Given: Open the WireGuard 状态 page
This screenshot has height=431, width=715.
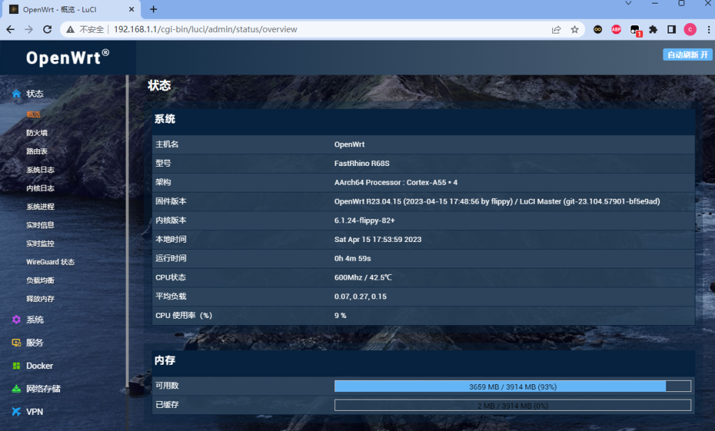Looking at the screenshot, I should pyautogui.click(x=50, y=262).
